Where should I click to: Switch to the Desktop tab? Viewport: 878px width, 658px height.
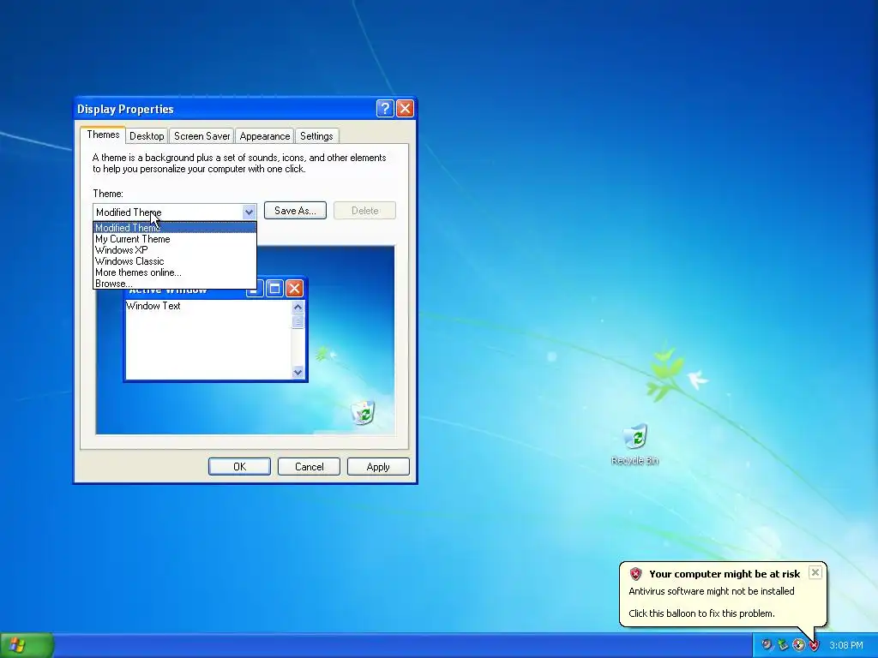coord(147,136)
